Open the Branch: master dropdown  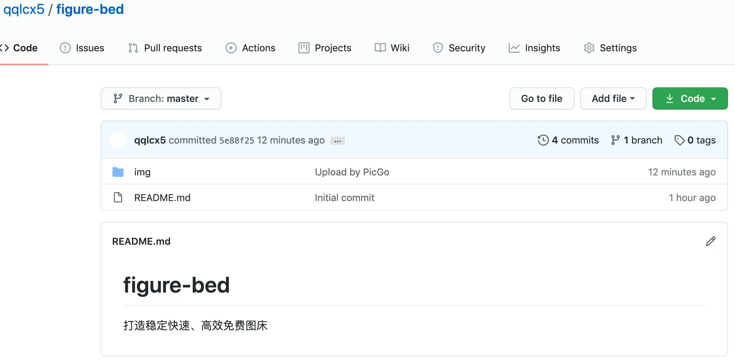(161, 98)
